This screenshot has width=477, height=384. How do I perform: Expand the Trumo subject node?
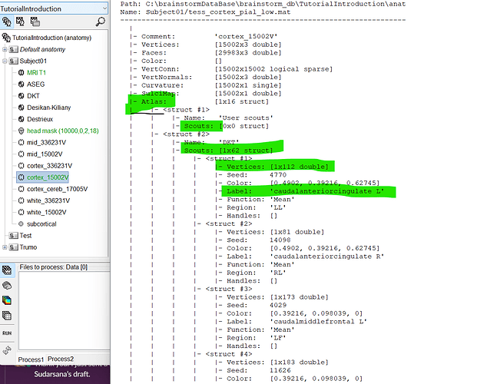tap(5, 247)
